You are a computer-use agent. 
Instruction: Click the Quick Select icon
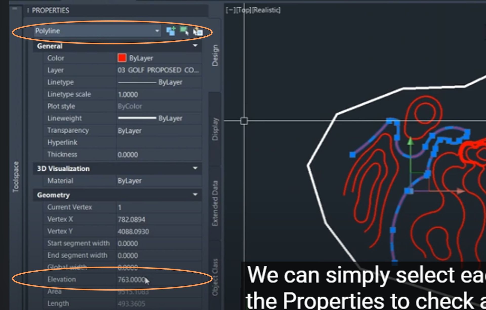coord(198,32)
